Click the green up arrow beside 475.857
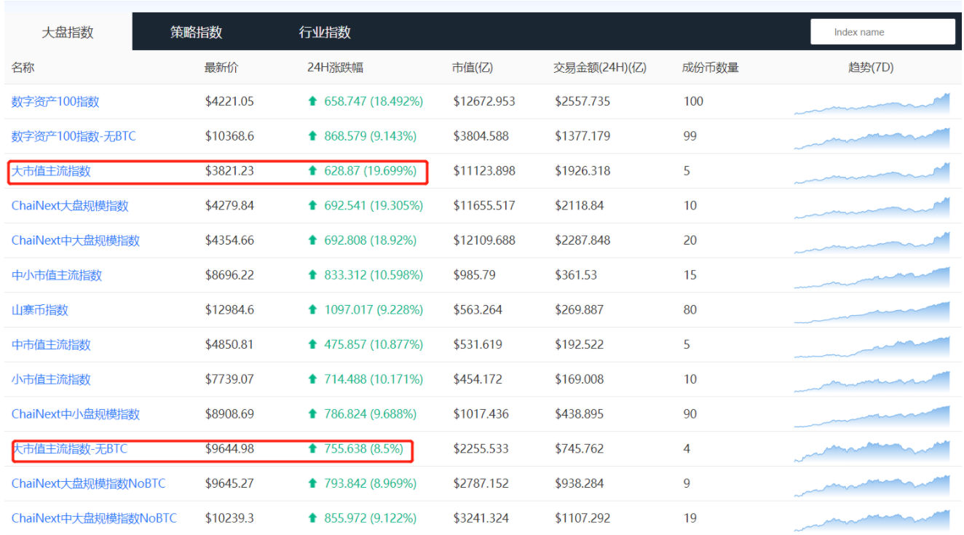The height and width of the screenshot is (535, 964). (313, 344)
